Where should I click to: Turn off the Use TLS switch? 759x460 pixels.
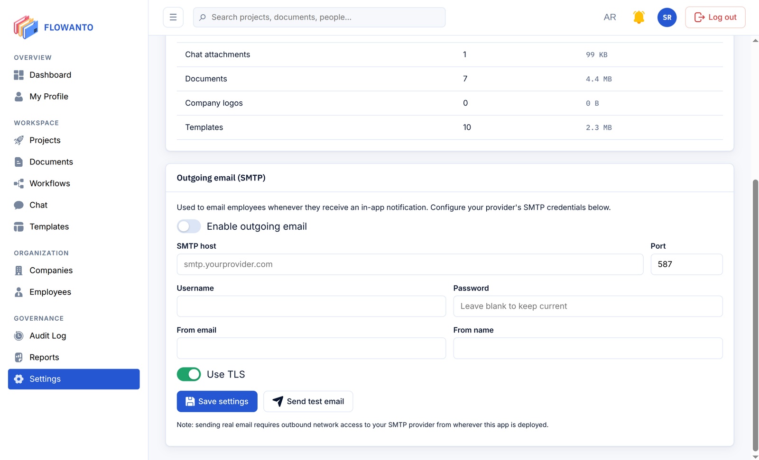(x=189, y=374)
